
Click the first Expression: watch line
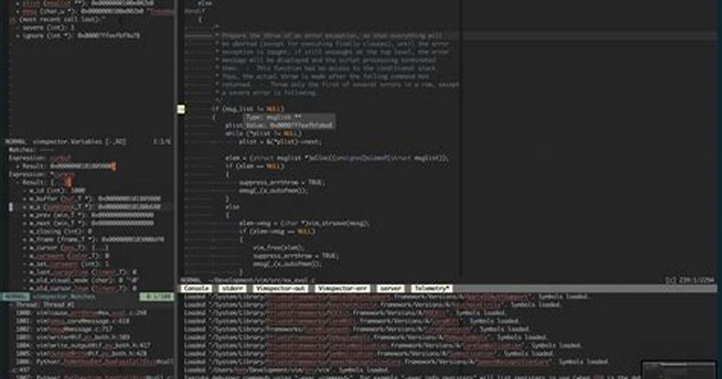click(x=40, y=158)
